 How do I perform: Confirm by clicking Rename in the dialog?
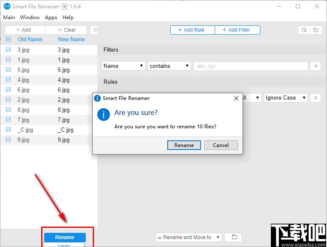coord(184,145)
